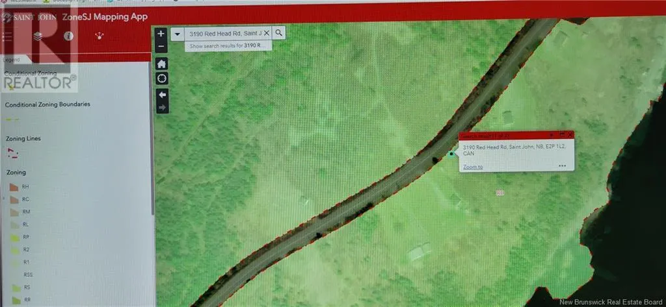Click the Zoning Lines legend symbol

click(x=12, y=153)
